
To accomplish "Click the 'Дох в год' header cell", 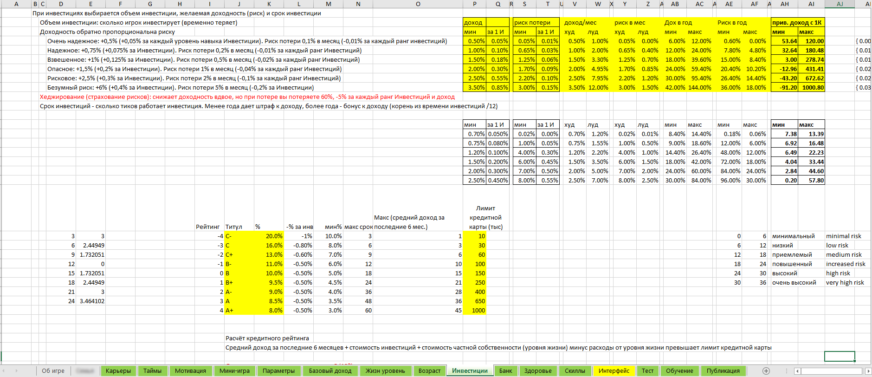I will pyautogui.click(x=678, y=22).
